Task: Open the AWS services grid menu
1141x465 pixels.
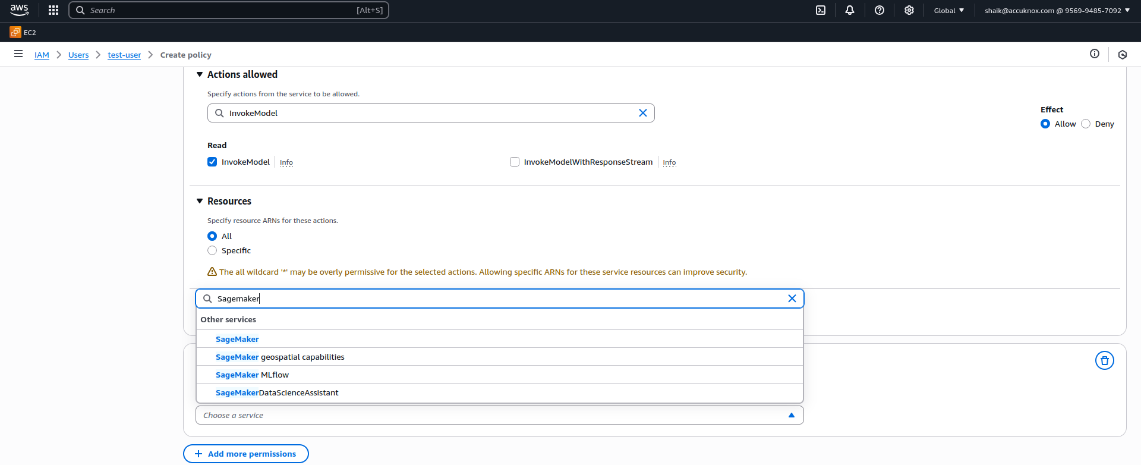Action: 53,10
